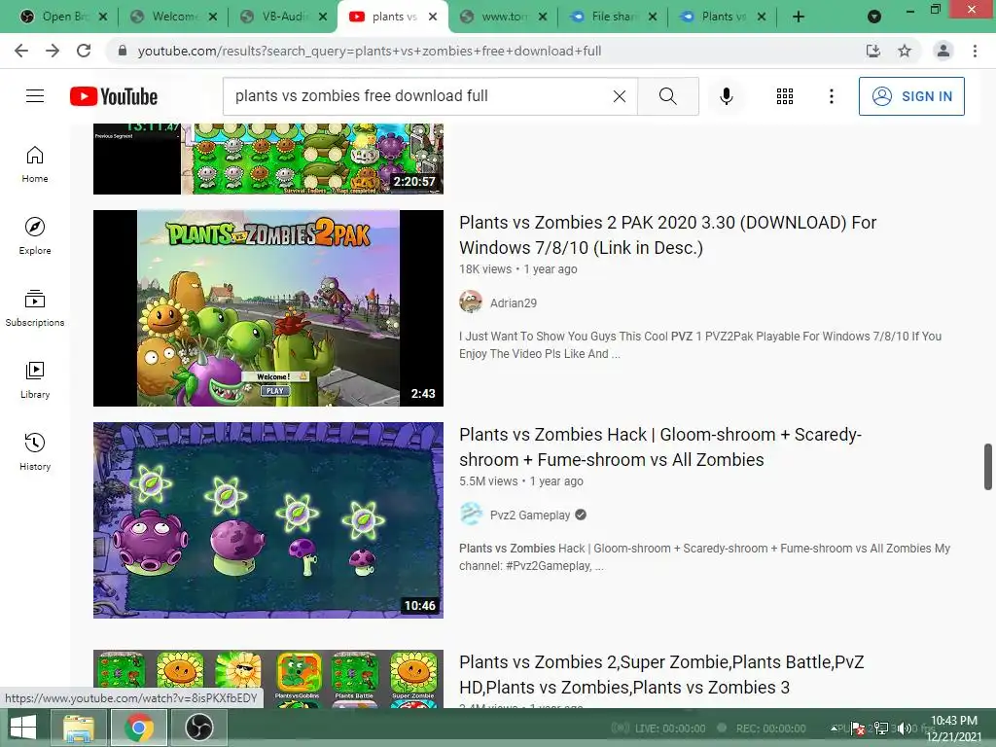This screenshot has width=996, height=747.
Task: Open the Gloom-shroom hack video thumbnail
Action: coord(268,520)
